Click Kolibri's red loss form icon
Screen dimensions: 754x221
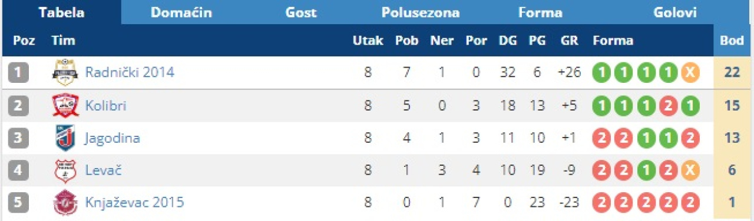pyautogui.click(x=669, y=106)
